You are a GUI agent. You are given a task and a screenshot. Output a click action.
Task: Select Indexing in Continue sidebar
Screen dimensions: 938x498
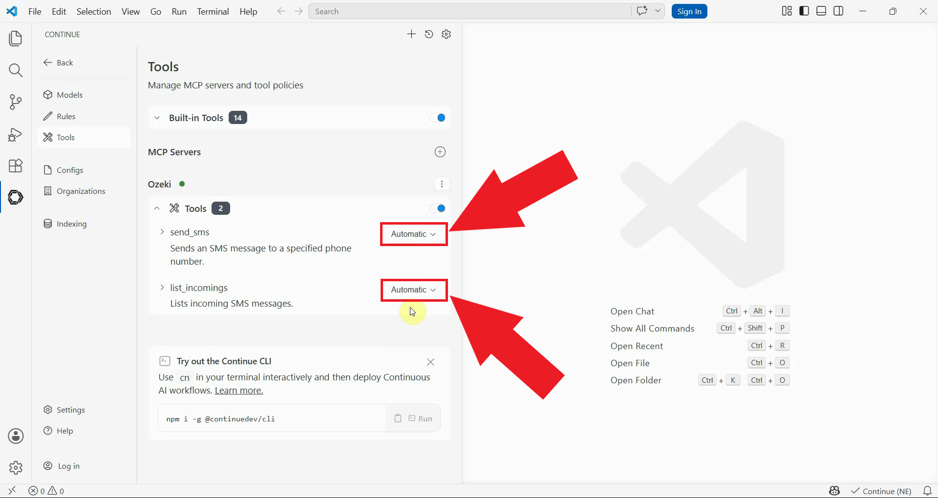84,224
